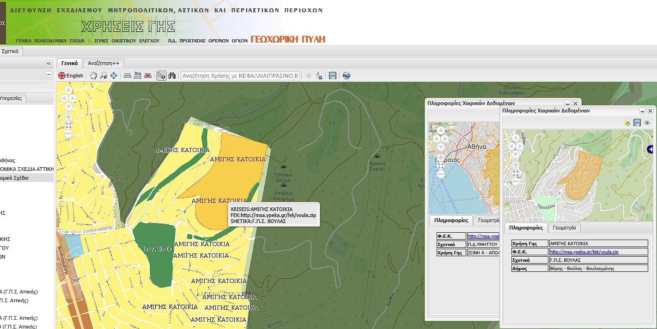Clear measurements with the red-X ruler icon
The height and width of the screenshot is (329, 657).
(148, 76)
